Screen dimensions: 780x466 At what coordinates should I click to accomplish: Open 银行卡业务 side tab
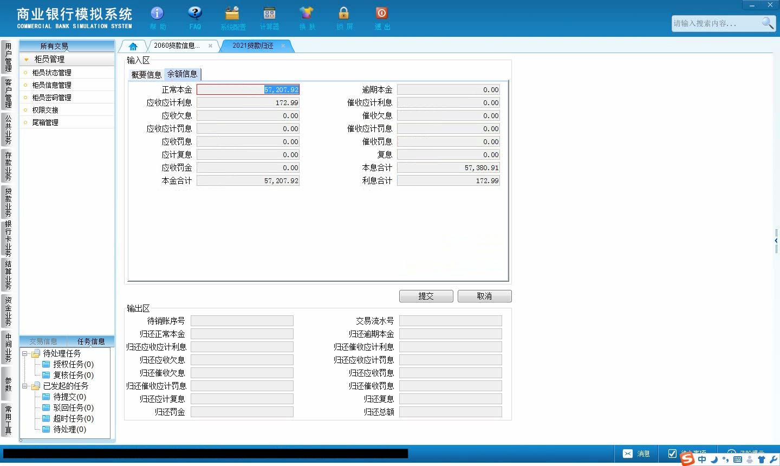tap(8, 238)
